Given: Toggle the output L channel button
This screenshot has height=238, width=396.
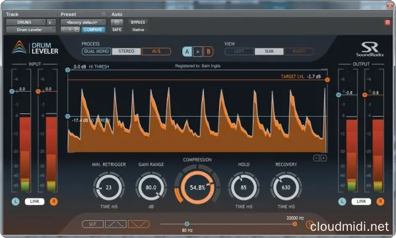Looking at the screenshot, I should (x=342, y=201).
